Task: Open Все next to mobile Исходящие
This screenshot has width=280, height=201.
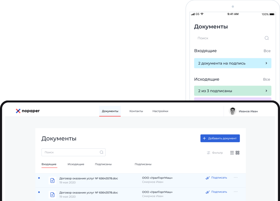Action: tap(267, 79)
